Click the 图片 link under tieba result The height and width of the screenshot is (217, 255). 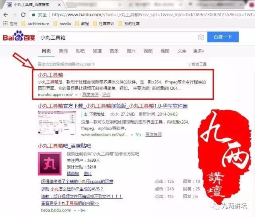pyautogui.click(x=88, y=174)
